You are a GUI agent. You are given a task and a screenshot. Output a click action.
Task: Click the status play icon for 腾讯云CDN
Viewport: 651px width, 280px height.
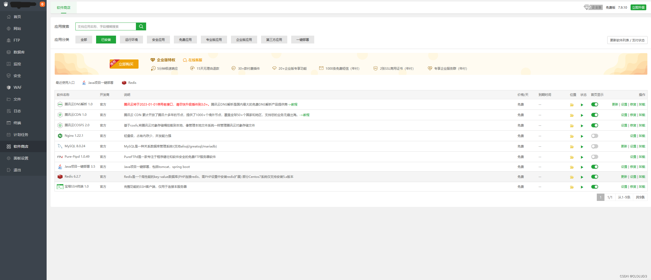coord(582,115)
